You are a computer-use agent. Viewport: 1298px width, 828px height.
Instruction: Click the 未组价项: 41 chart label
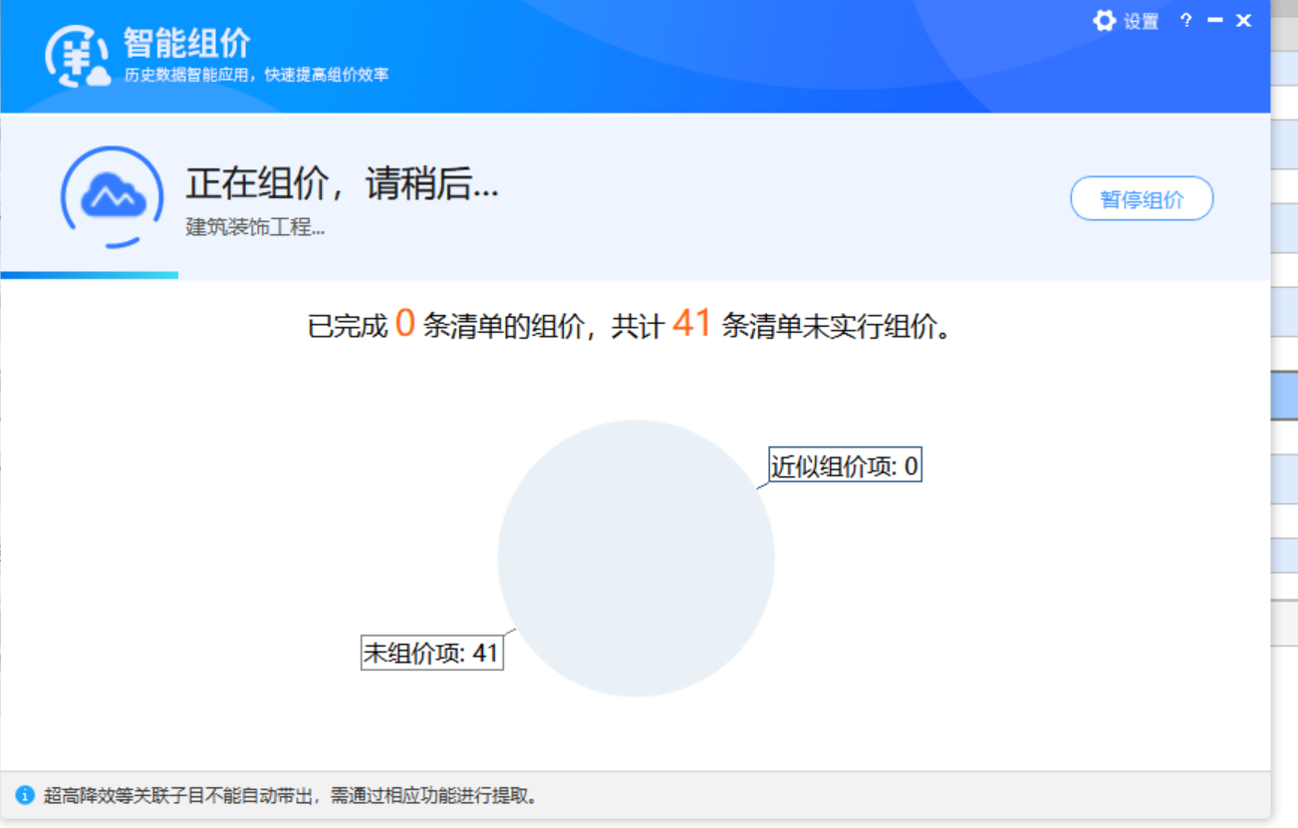(x=431, y=653)
